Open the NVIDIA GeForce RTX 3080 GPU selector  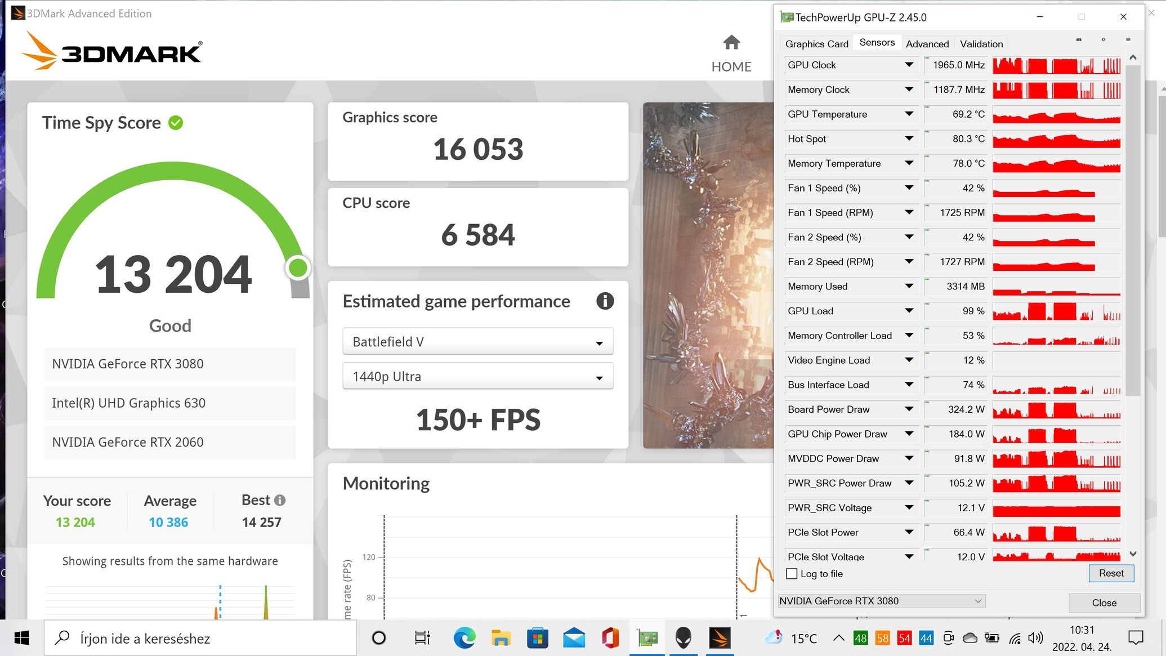point(881,601)
